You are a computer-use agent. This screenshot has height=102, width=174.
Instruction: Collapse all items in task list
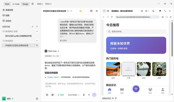coord(33,27)
